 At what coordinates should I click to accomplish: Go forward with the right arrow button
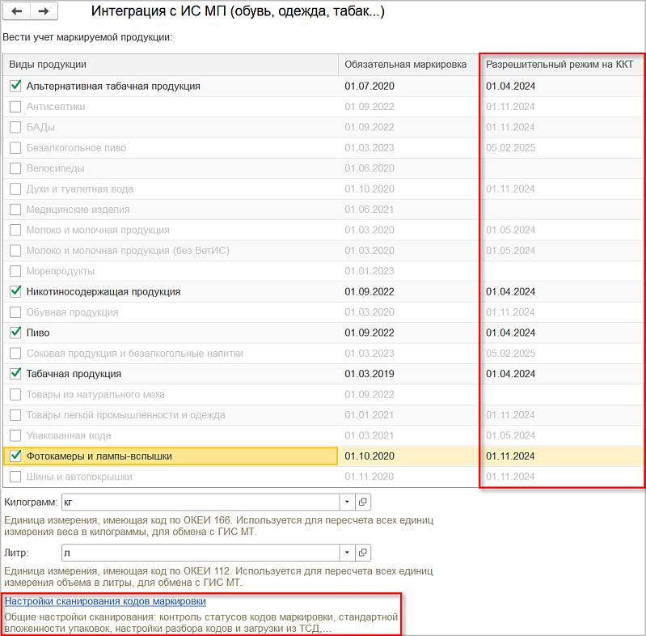coord(44,11)
